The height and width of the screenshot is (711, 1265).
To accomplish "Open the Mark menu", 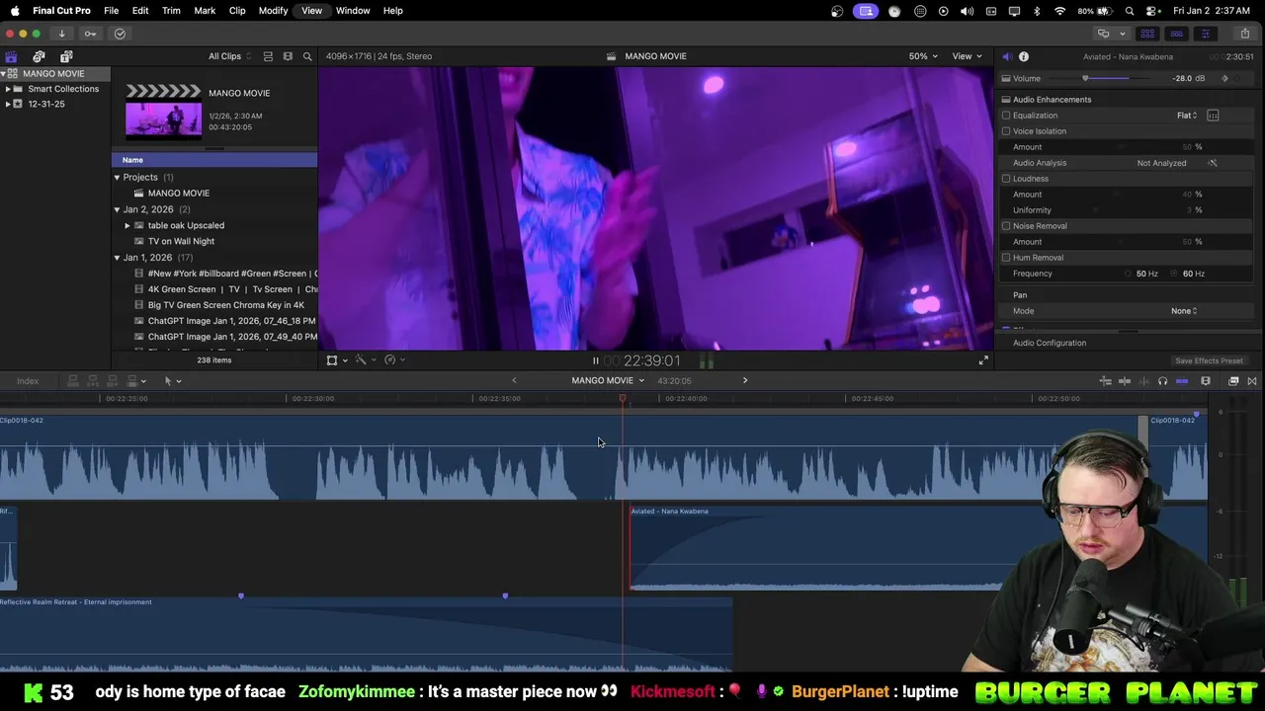I will click(x=205, y=11).
